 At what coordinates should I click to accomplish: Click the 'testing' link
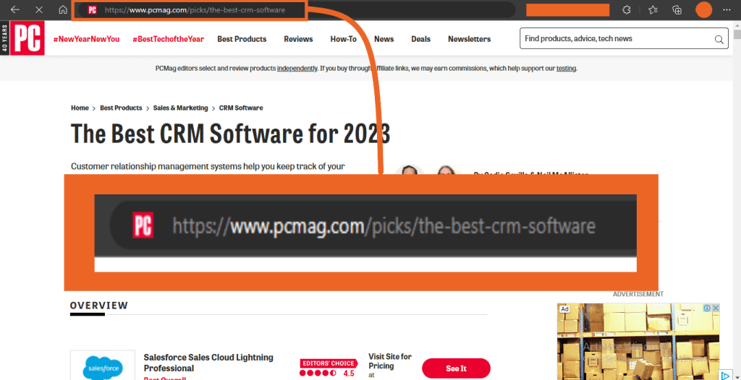(x=566, y=69)
